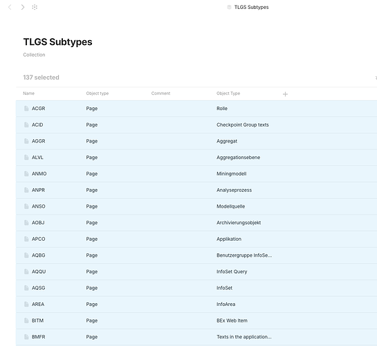The image size is (377, 346).
Task: Add a new column with the plus icon
Action: click(x=285, y=94)
